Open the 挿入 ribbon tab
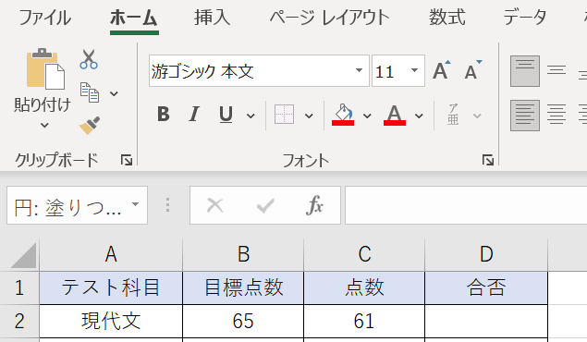The image size is (587, 342). point(212,18)
